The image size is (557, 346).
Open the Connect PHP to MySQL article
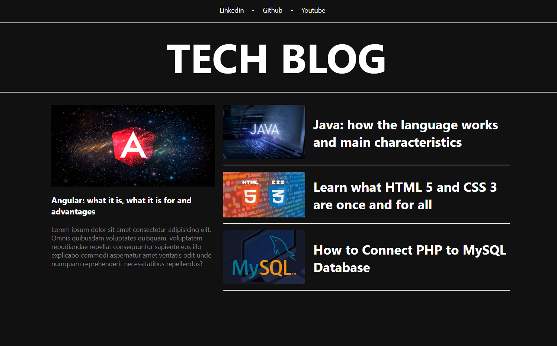click(410, 259)
